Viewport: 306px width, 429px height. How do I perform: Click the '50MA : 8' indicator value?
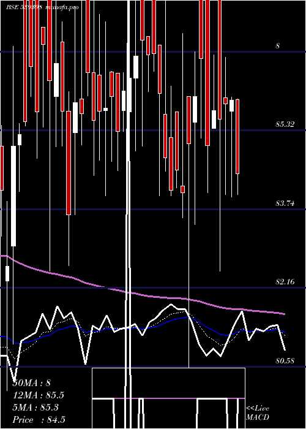tap(32, 383)
